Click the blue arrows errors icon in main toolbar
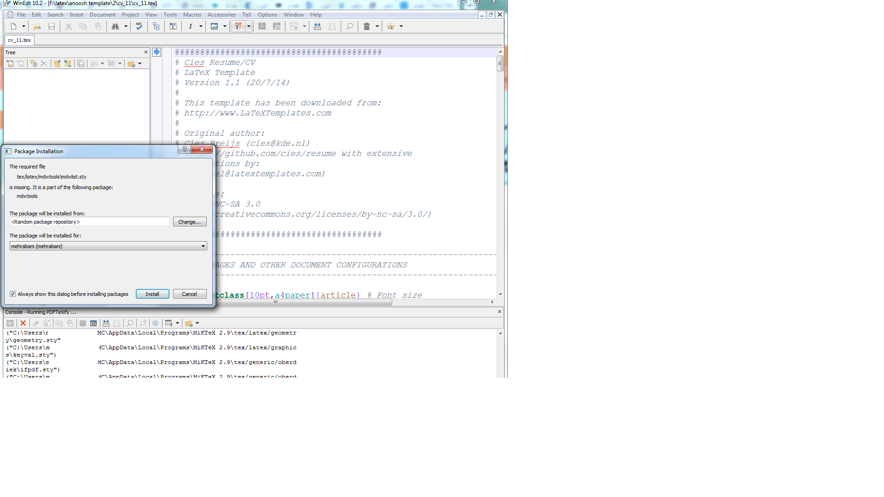This screenshot has width=884, height=497. point(317,26)
